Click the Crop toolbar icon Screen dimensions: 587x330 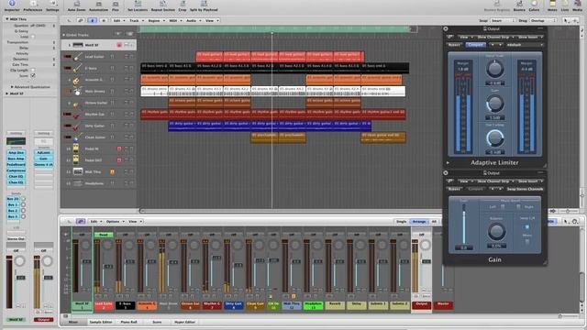point(183,5)
